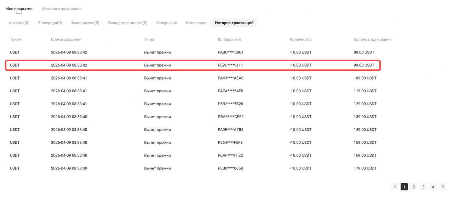This screenshot has height=198, width=453.
Task: Select the Ожидается оплата(0) filter
Action: coord(128,23)
